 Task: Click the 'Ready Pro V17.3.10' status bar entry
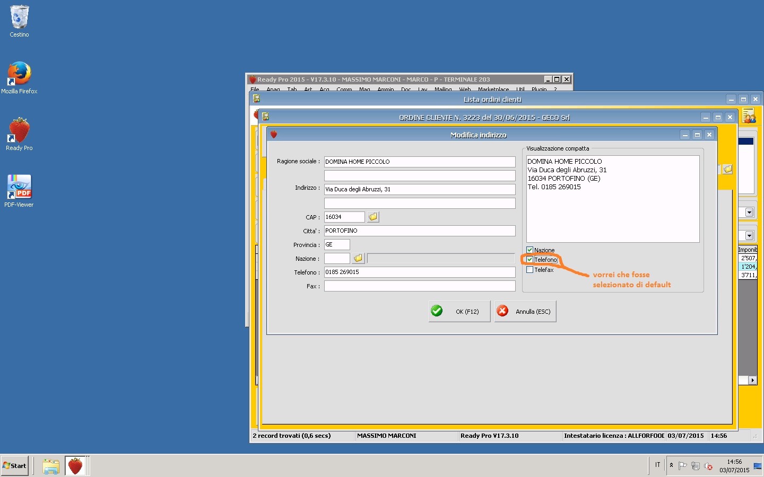coord(489,436)
